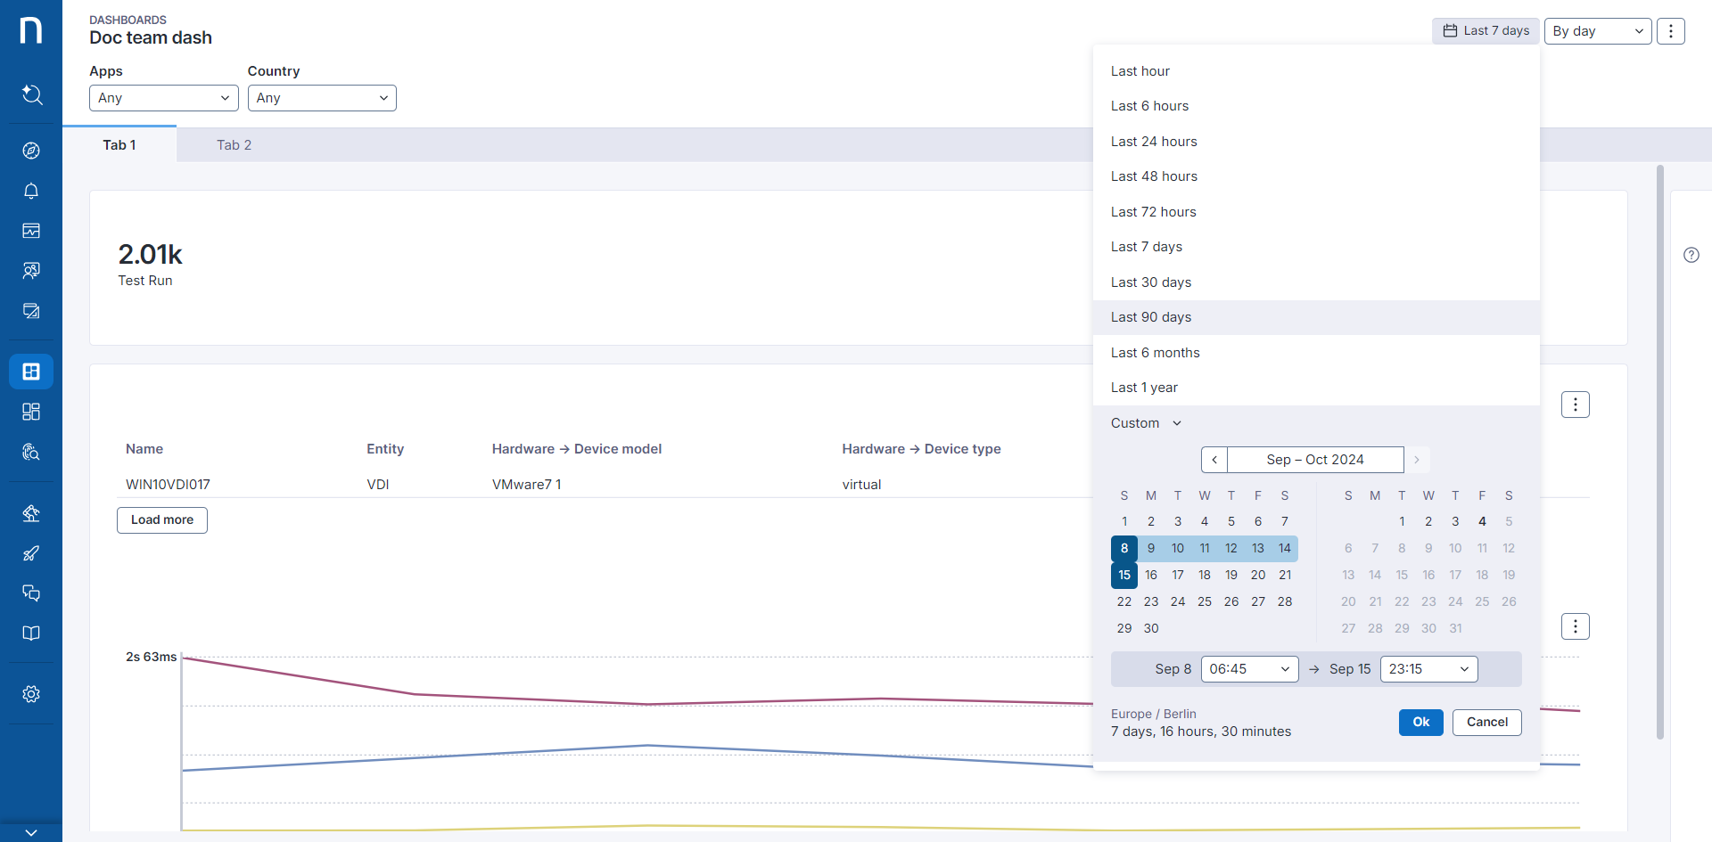Image resolution: width=1712 pixels, height=842 pixels.
Task: Click the alerts bell icon in sidebar
Action: pos(31,191)
